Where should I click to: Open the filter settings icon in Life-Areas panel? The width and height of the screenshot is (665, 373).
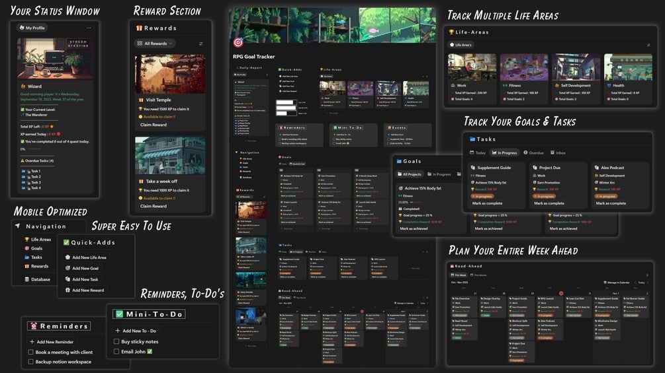click(648, 45)
